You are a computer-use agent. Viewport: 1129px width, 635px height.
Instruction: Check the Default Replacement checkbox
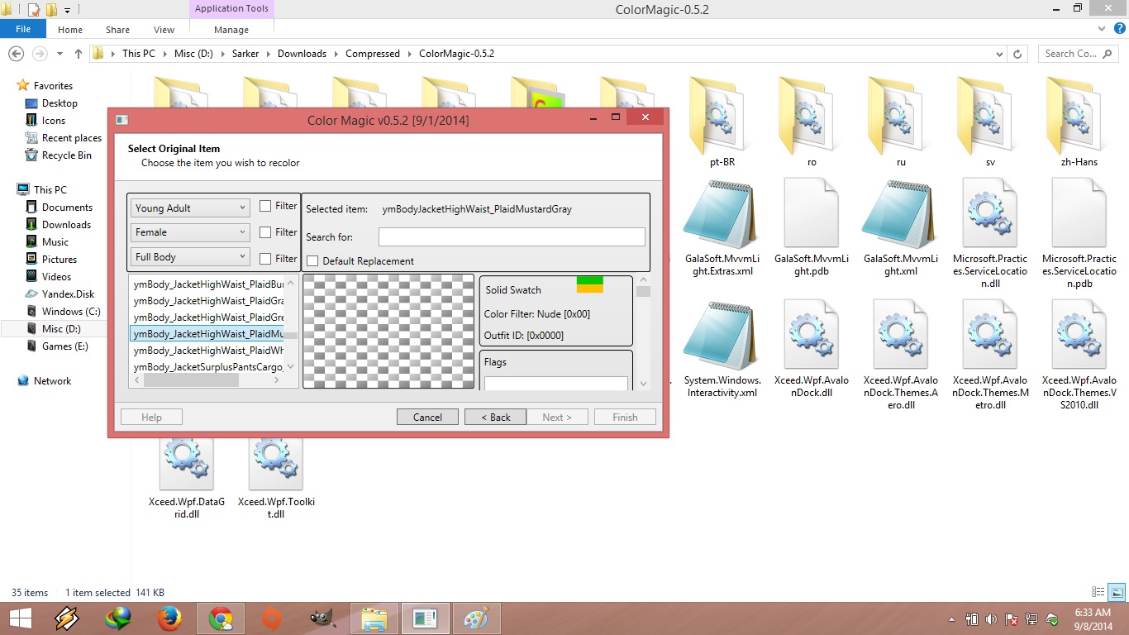click(312, 261)
